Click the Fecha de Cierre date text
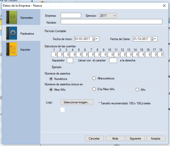This screenshot has width=170, height=146. pos(141,39)
